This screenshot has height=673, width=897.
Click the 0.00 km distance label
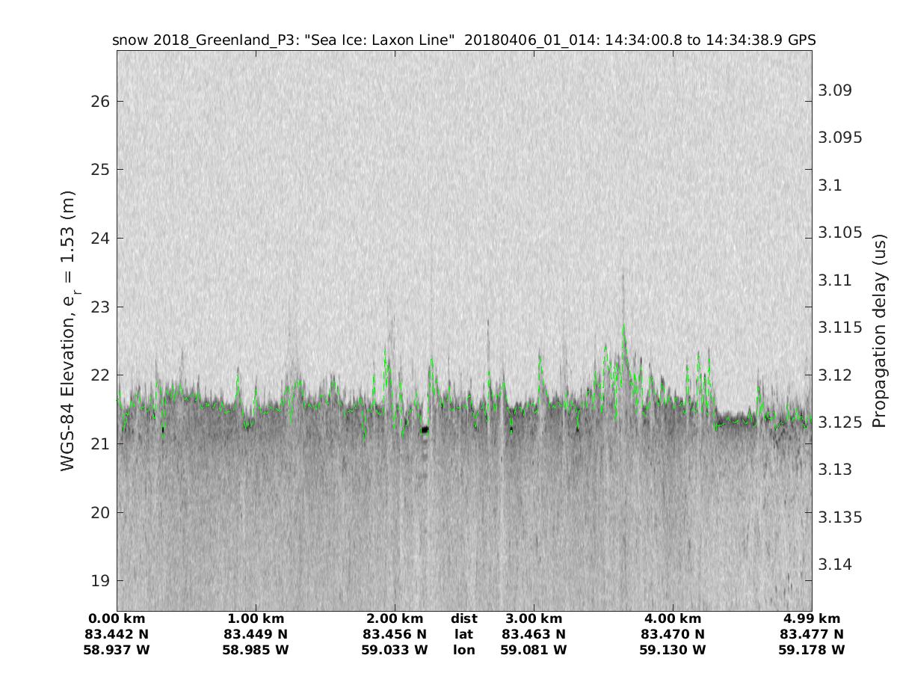(117, 618)
